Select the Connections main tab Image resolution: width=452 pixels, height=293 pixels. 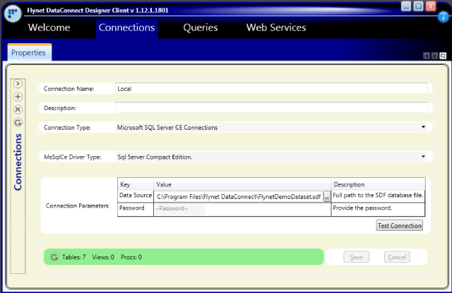click(127, 28)
